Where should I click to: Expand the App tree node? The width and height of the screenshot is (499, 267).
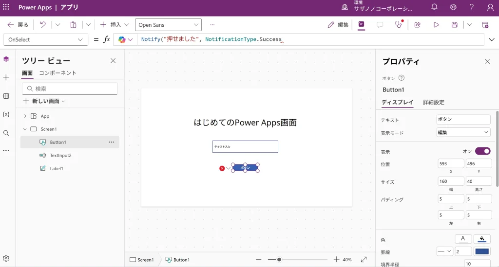point(25,116)
